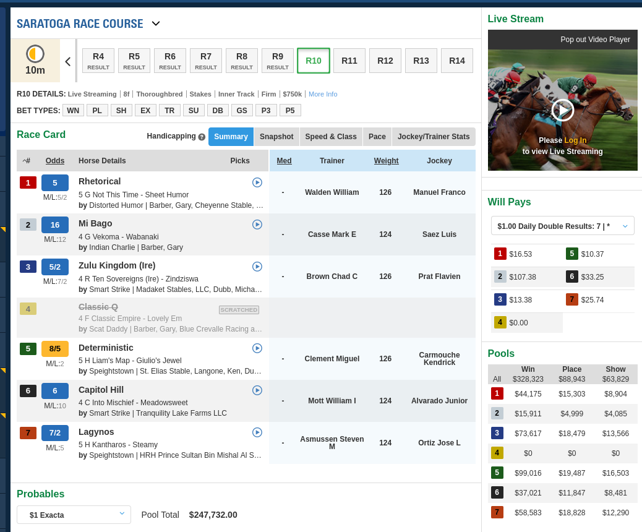The width and height of the screenshot is (642, 532).
Task: Sort the race card by Odds
Action: pos(55,161)
